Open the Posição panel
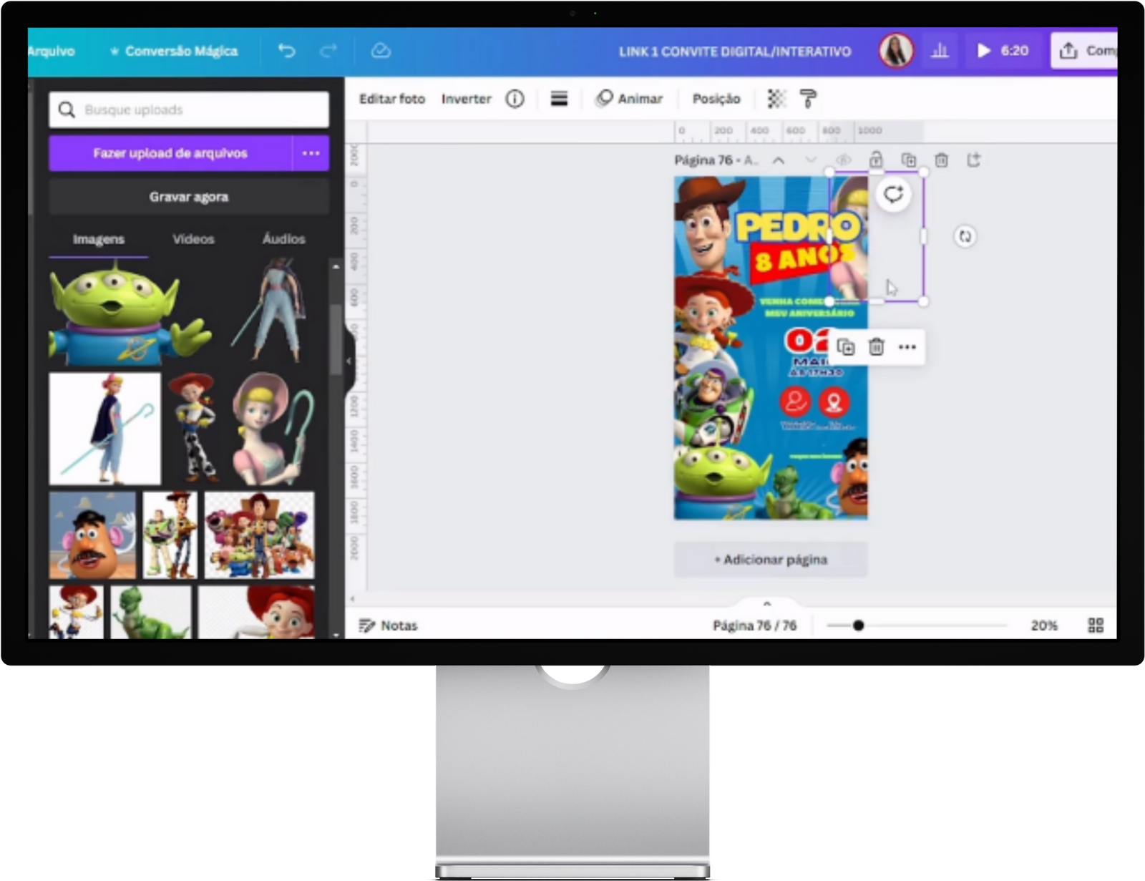 coord(716,99)
